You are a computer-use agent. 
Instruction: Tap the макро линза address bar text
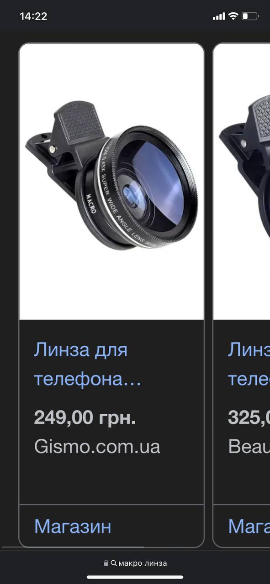[143, 563]
